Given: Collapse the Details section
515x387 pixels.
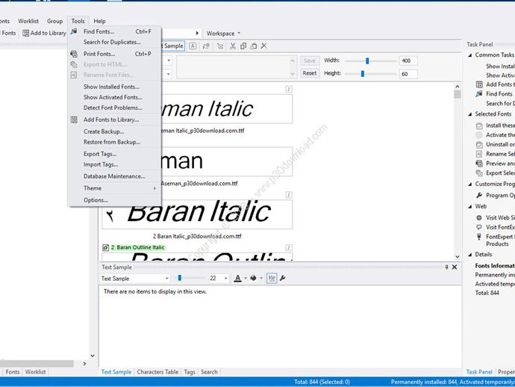Looking at the screenshot, I should [x=470, y=255].
